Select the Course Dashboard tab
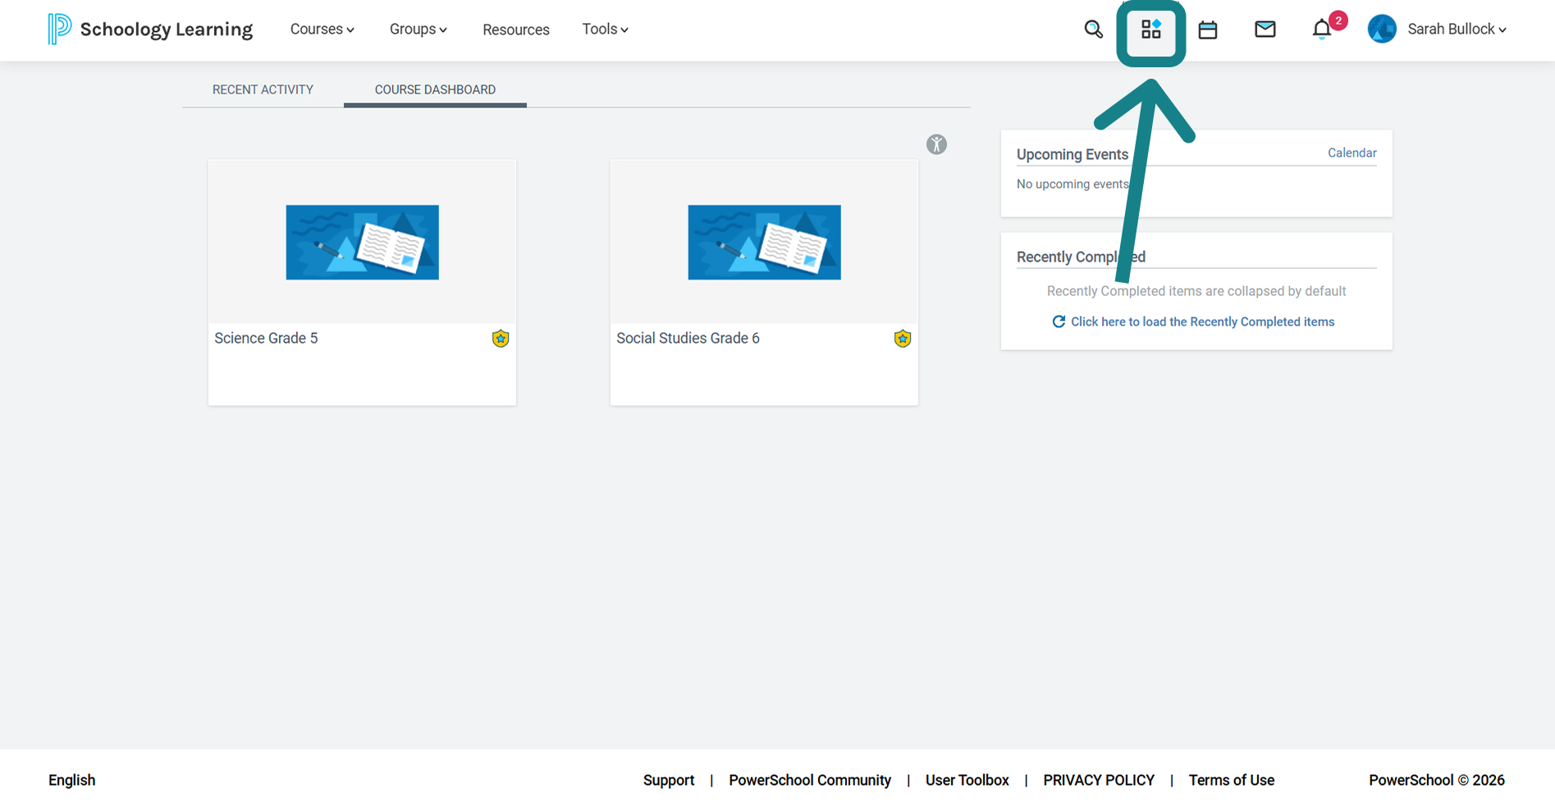This screenshot has height=807, width=1555. click(435, 89)
